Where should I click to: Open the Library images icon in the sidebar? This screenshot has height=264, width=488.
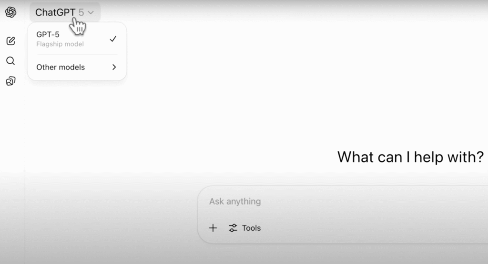10,81
